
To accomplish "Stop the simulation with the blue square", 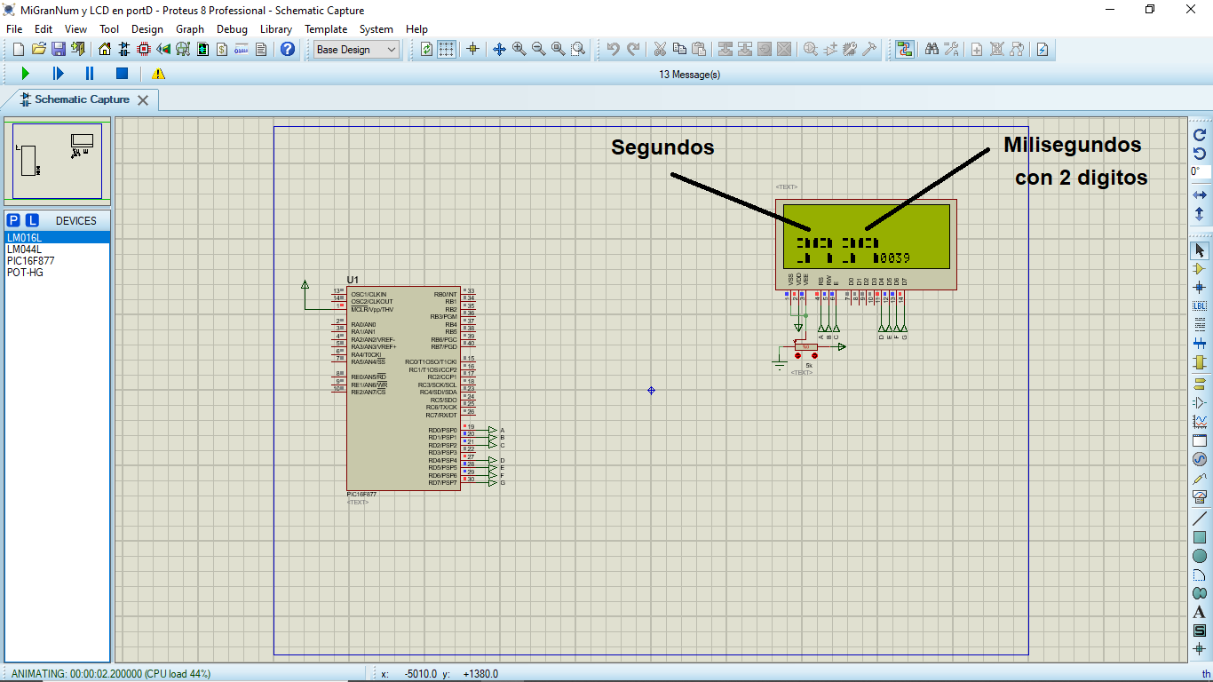I will tap(123, 74).
